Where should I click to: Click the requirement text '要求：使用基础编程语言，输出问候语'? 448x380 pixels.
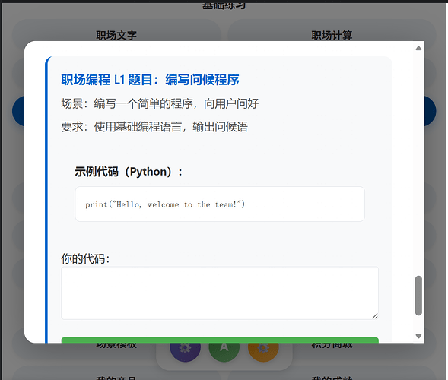coord(154,127)
